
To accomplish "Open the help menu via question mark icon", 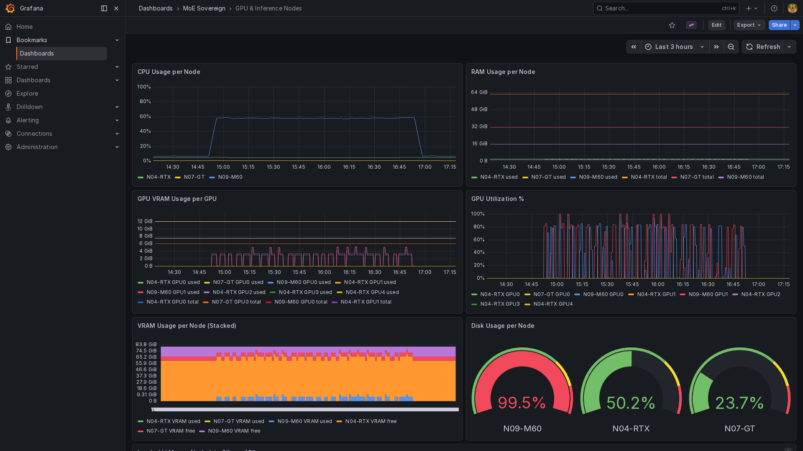I will (774, 8).
